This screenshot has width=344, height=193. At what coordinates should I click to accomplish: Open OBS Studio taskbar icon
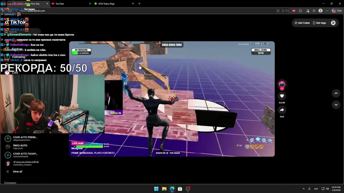188,189
